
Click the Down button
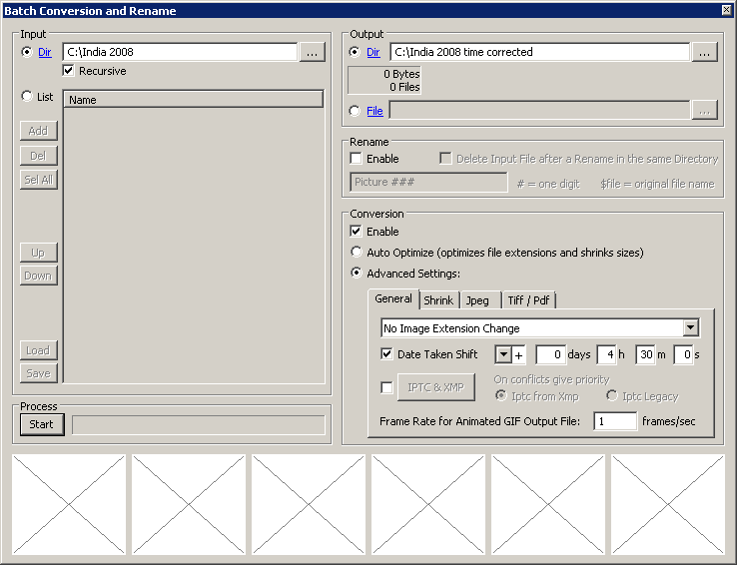[x=39, y=276]
